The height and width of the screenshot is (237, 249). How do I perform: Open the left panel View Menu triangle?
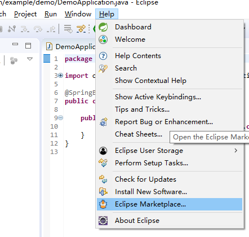[x=30, y=59]
